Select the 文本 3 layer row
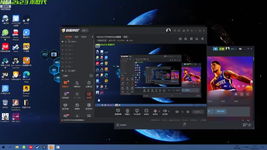Image resolution: width=267 pixels, height=150 pixels. coord(77,62)
